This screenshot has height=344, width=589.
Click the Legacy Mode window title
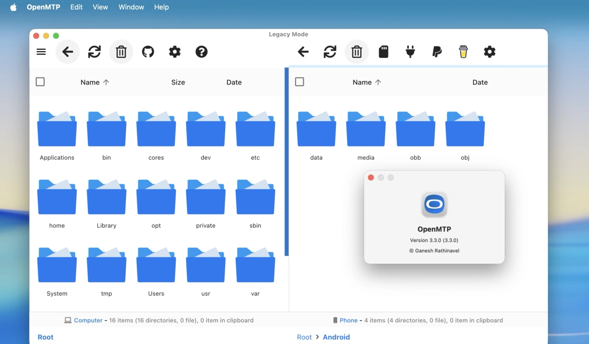289,34
